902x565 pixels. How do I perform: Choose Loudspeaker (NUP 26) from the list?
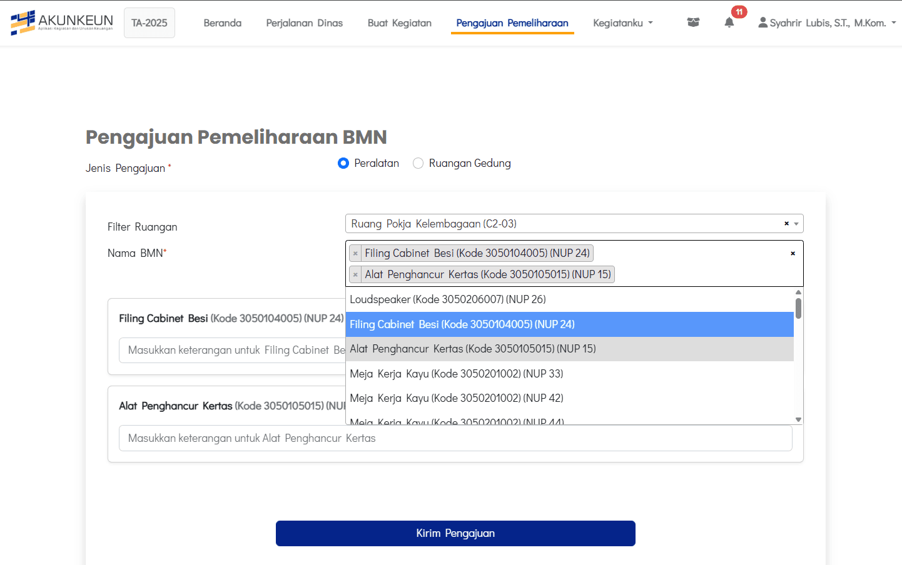point(570,299)
